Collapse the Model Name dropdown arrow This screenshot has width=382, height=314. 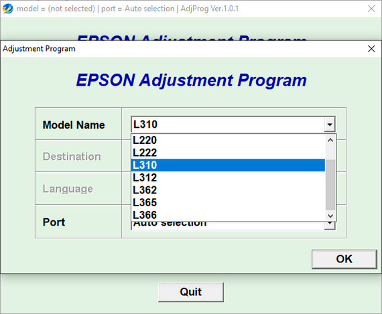click(330, 125)
